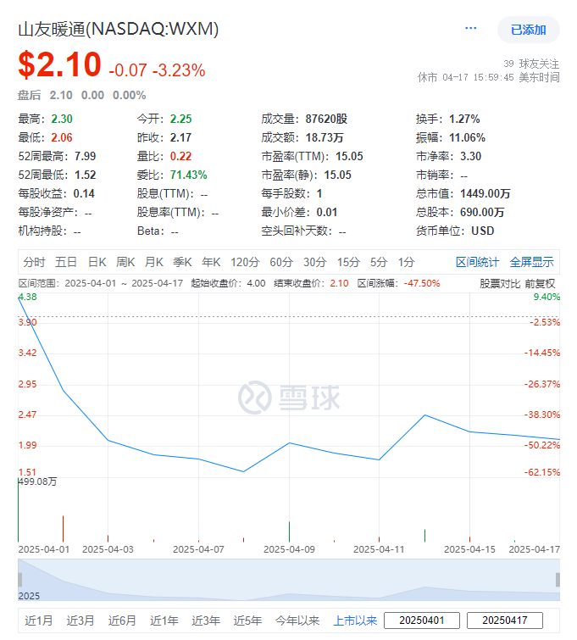This screenshot has width=577, height=640.
Task: Switch chart to 五日 view
Action: coord(66,262)
